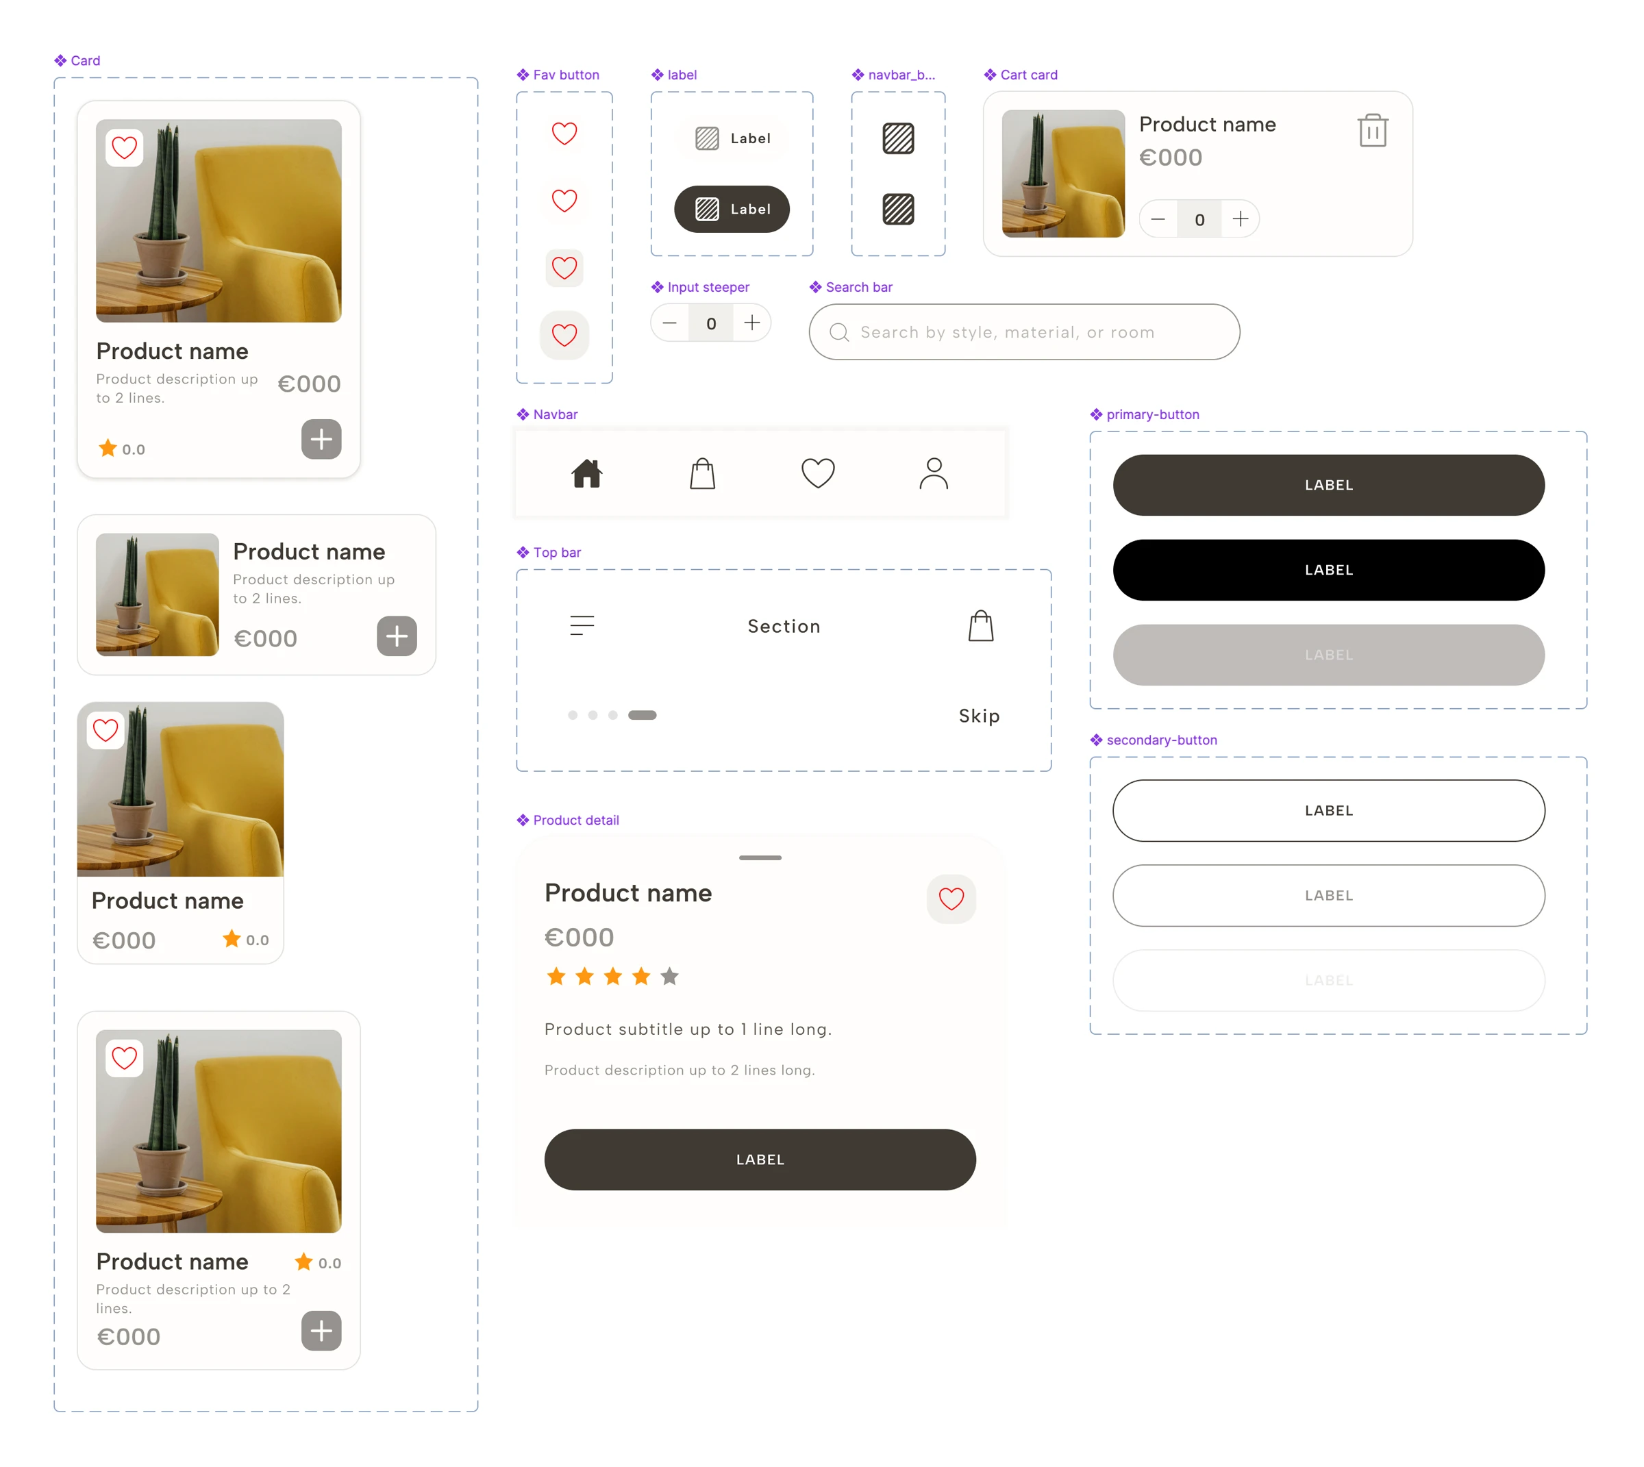Select the dark filled Label chip
The height and width of the screenshot is (1467, 1644).
click(732, 210)
